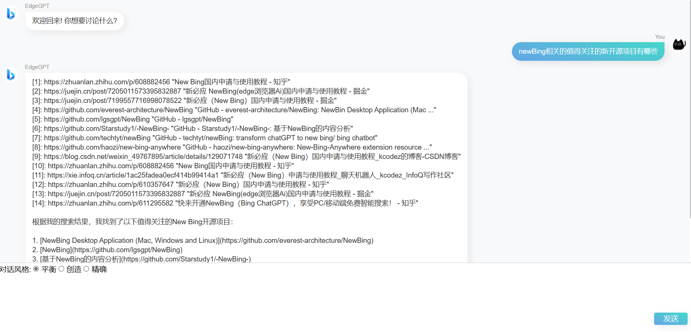Click the Bing avatar beside the search results reply

click(x=10, y=75)
